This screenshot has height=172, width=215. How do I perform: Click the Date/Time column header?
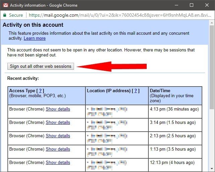pyautogui.click(x=175, y=96)
